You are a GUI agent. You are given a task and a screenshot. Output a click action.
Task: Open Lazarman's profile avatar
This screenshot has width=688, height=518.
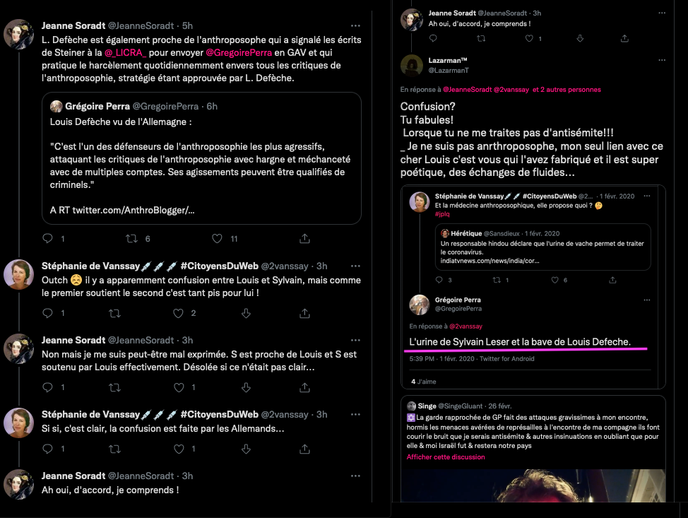coord(412,65)
